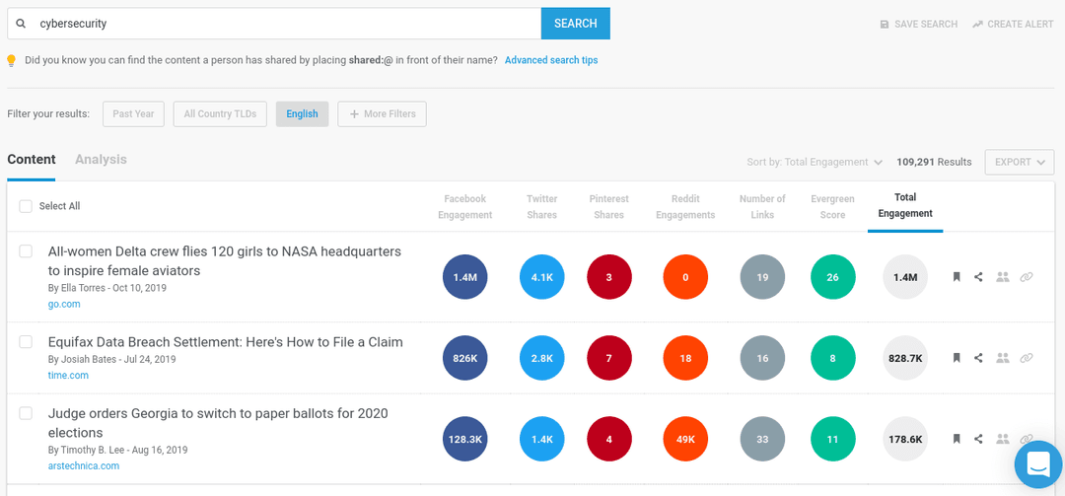
Task: Bookmark the Delta crew NASA article
Action: tap(957, 277)
